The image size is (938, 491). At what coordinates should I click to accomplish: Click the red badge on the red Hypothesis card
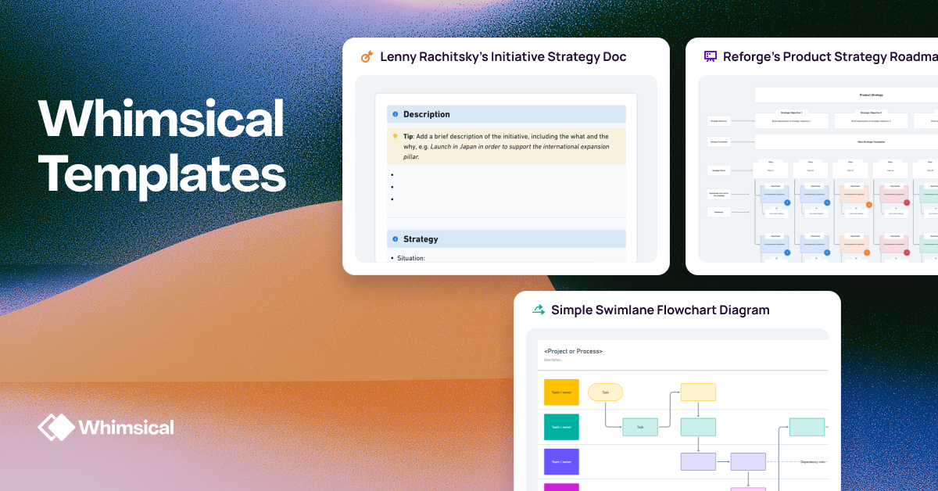coord(906,201)
